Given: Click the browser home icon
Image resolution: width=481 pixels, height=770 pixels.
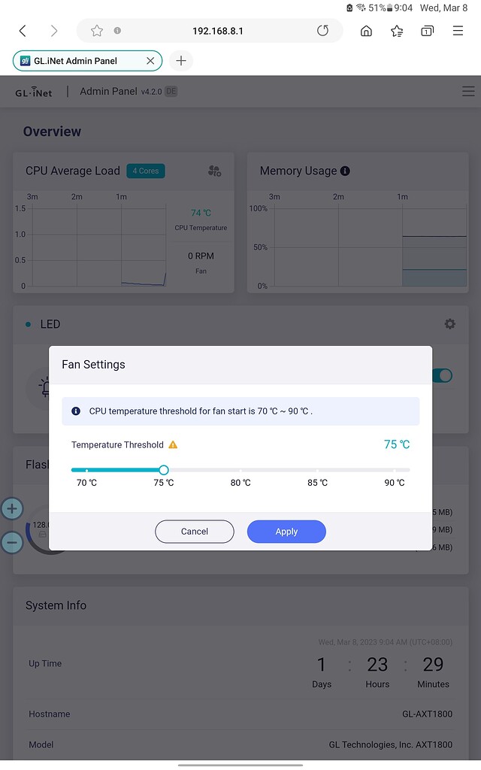Looking at the screenshot, I should pos(366,31).
